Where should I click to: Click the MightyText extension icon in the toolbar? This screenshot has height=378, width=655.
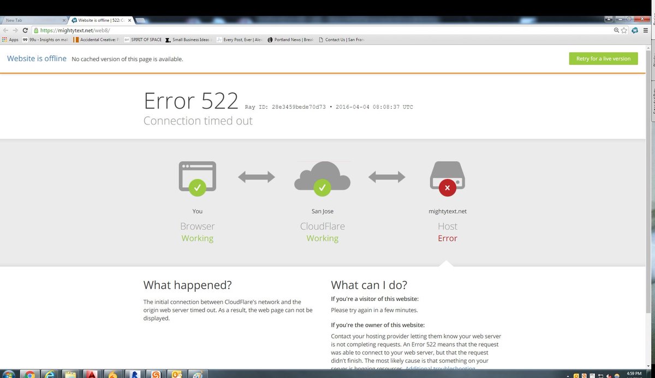tap(634, 31)
